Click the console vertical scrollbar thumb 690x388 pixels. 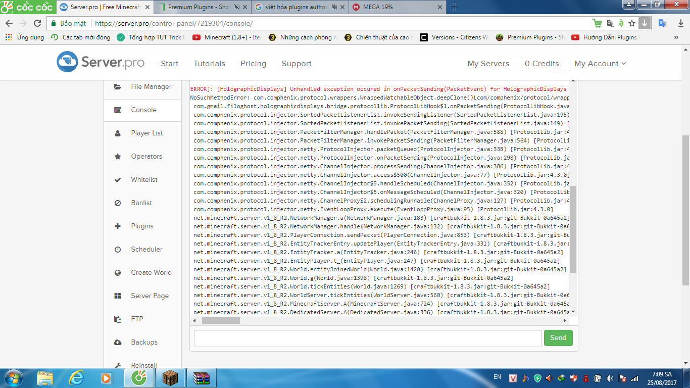573,230
